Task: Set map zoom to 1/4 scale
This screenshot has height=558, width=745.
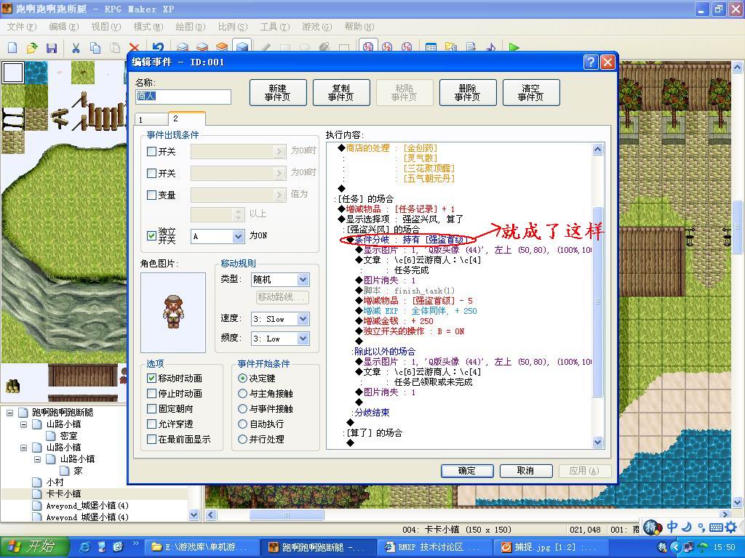Action: click(x=407, y=46)
